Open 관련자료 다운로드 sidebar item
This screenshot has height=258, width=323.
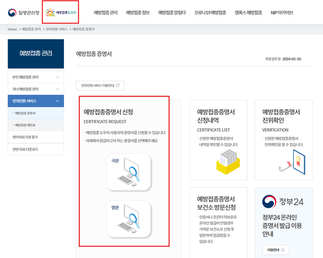(x=36, y=149)
